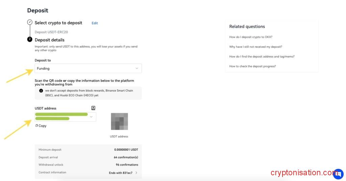Expand the USDT address selector chevron

[x=91, y=117]
